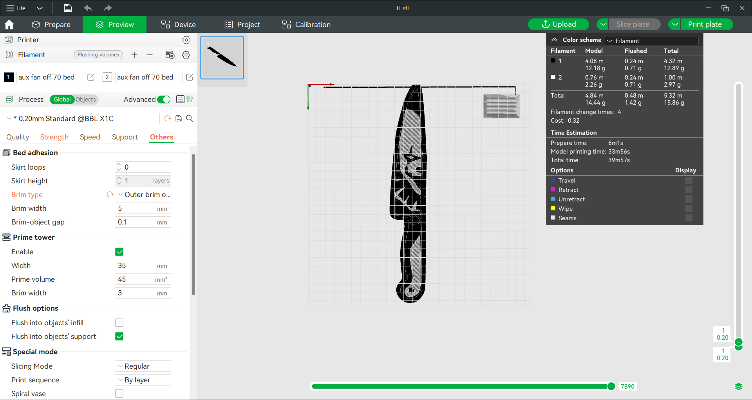Click the Flushing volumes button
752x400 pixels.
(98, 55)
